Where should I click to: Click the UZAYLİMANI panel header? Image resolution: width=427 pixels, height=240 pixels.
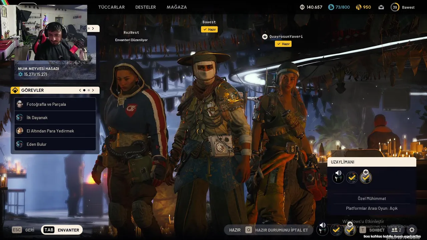click(x=372, y=162)
